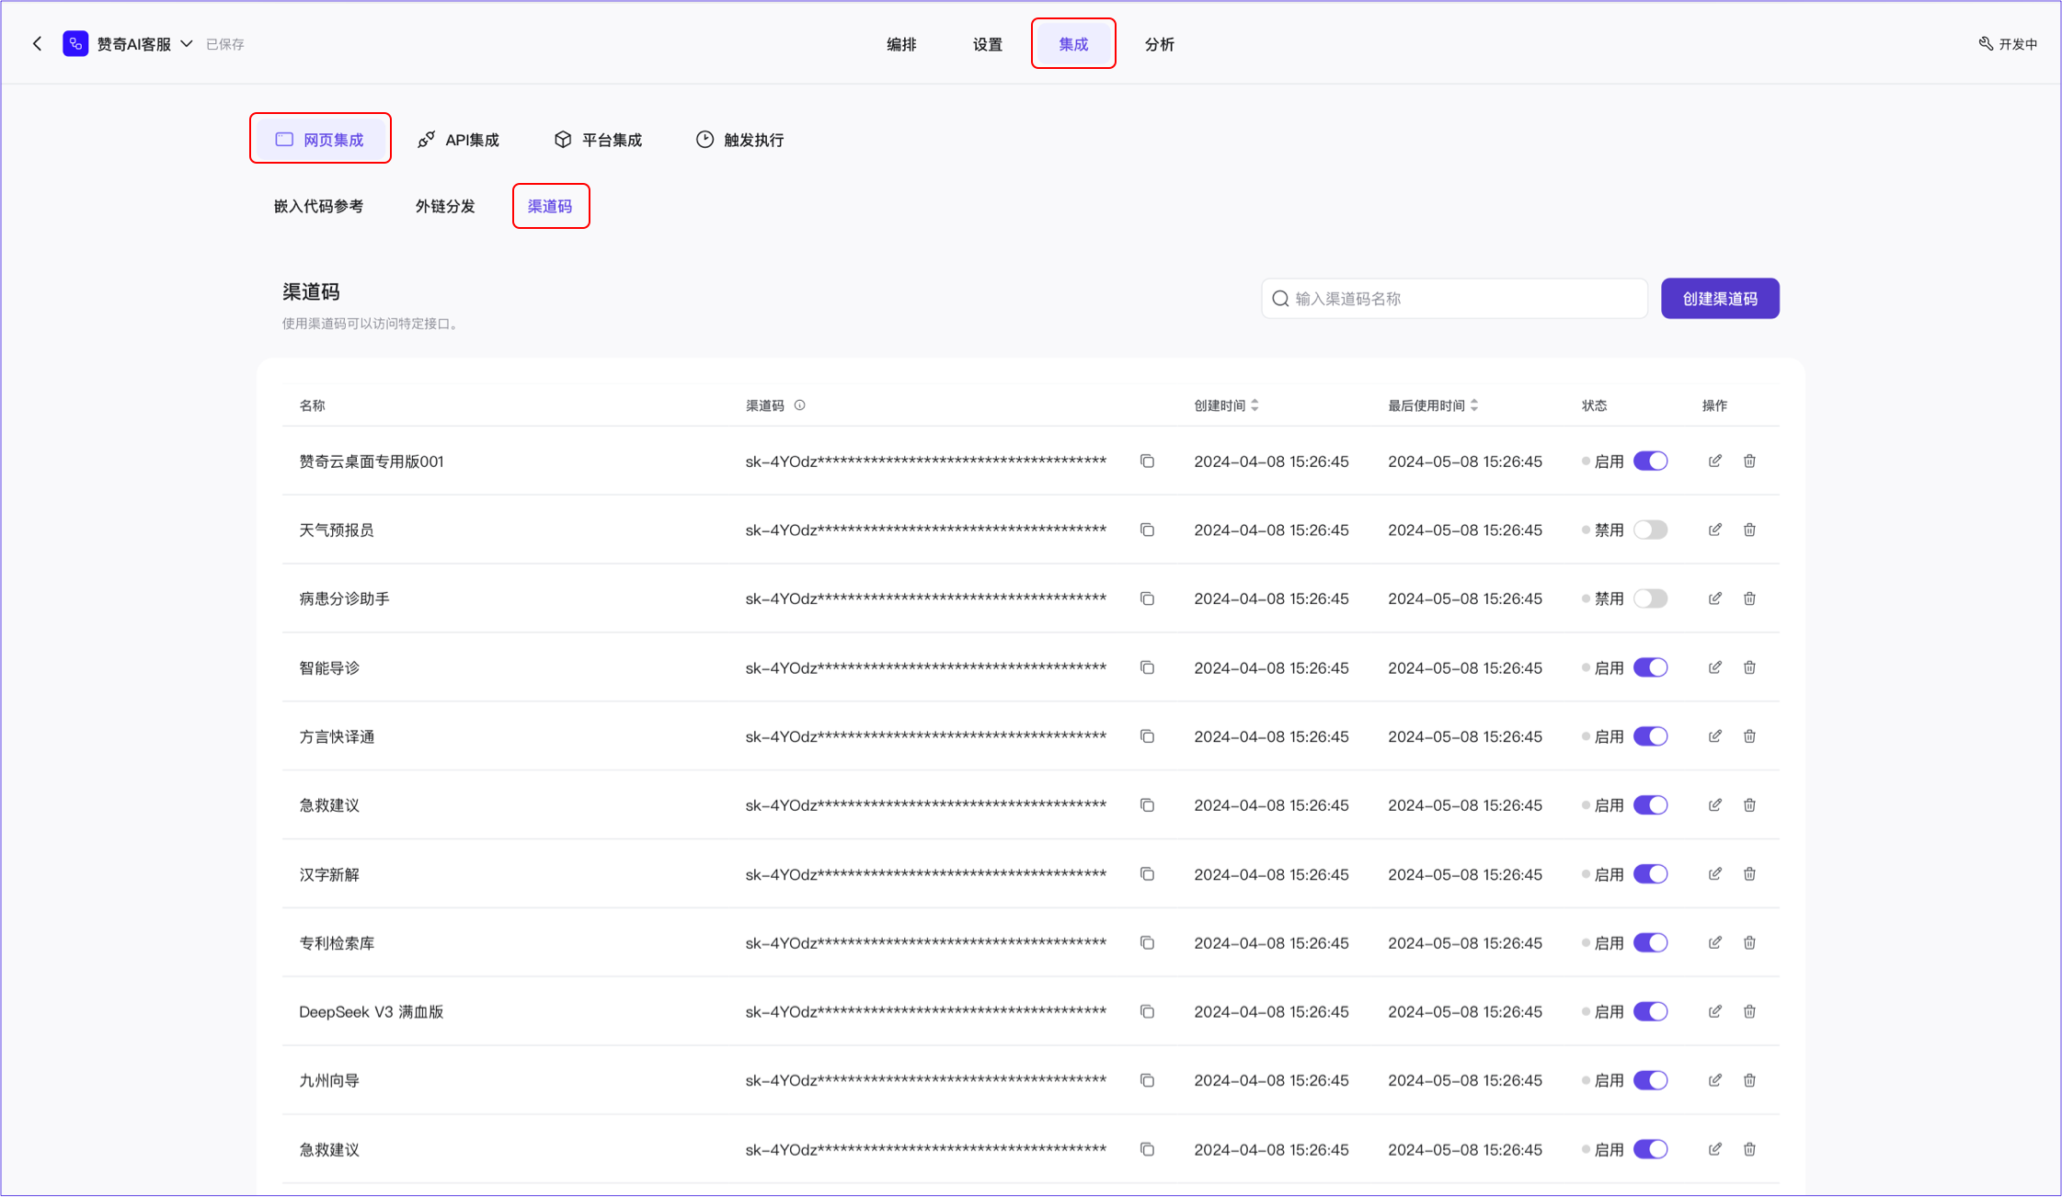Edit the 赞奇云桌面专用版001 channel entry

pos(1714,461)
